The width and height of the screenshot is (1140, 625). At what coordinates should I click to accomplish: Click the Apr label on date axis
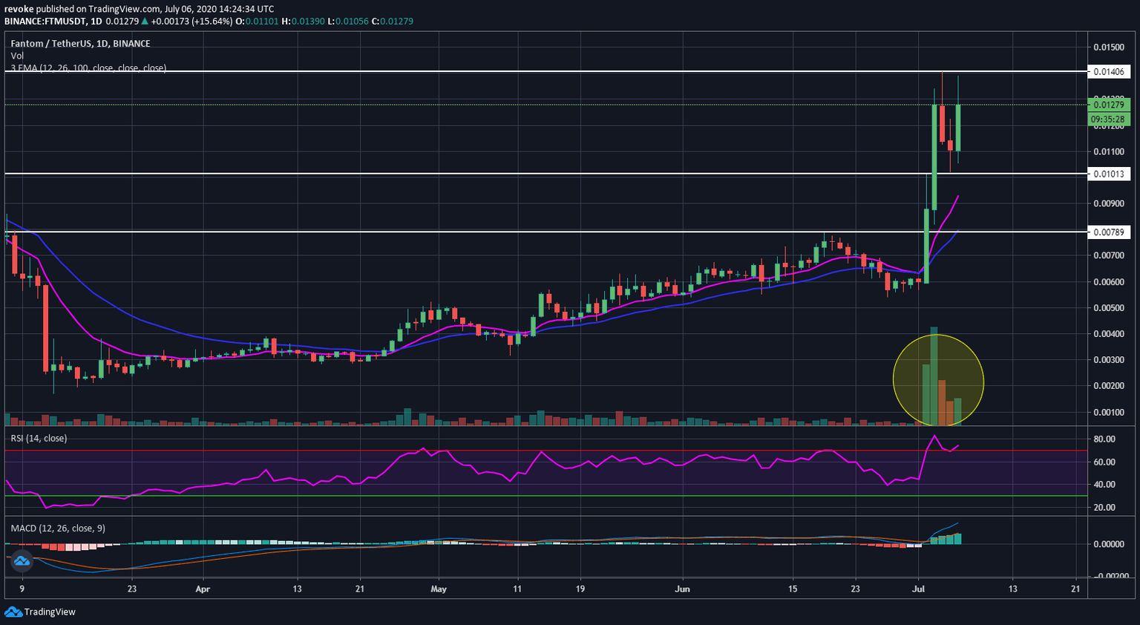tap(202, 589)
